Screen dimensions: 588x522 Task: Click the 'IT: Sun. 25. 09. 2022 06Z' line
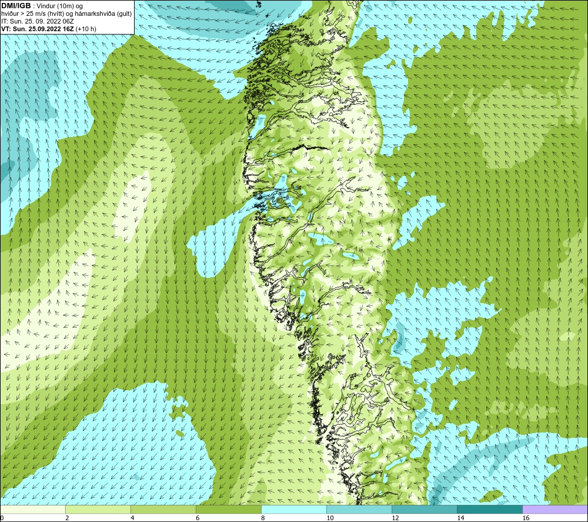coord(38,21)
